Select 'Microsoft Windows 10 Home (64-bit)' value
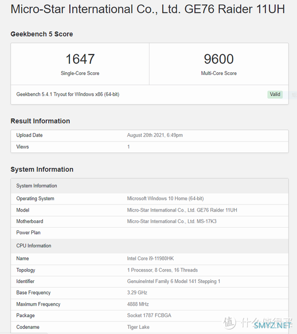Screen dimensions: 297x334 [165, 199]
